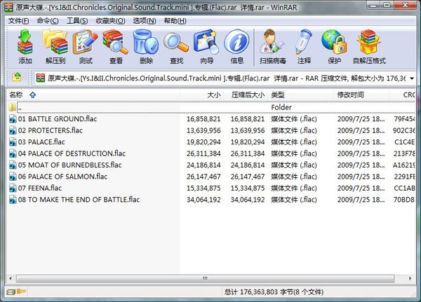Run the Test (测试) archive tool
Screen dimensions: 421x302
(86, 47)
